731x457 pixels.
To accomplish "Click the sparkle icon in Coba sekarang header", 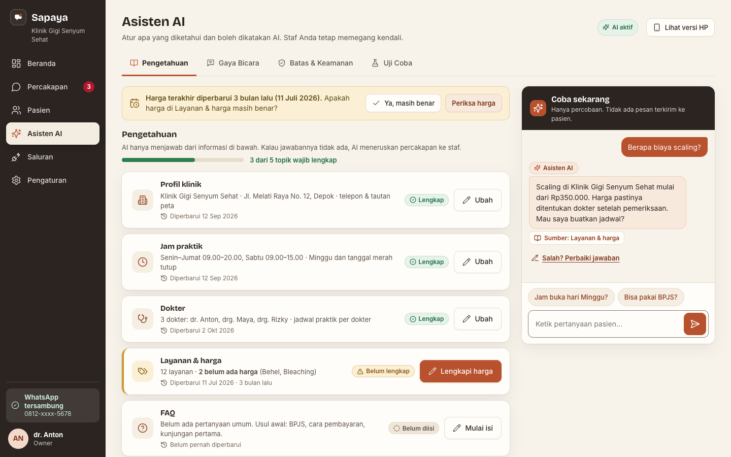I will 538,108.
